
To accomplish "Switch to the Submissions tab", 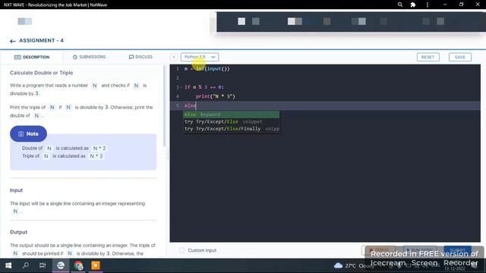I will pyautogui.click(x=90, y=57).
